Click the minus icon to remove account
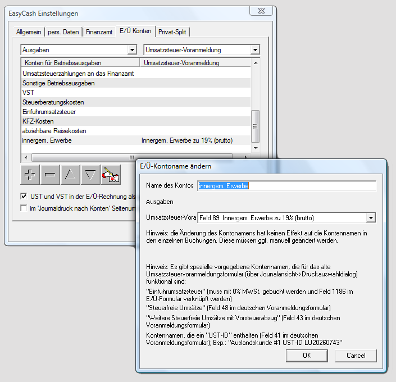Image resolution: width=396 pixels, height=382 pixels. click(x=50, y=175)
